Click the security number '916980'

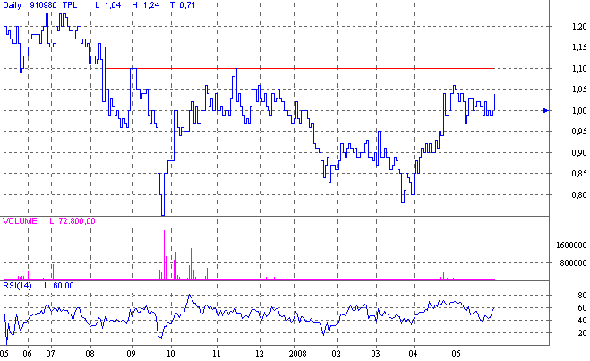pyautogui.click(x=43, y=5)
